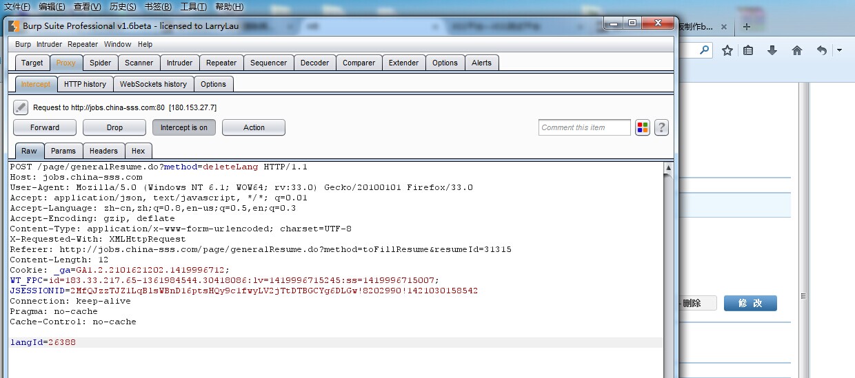
Task: Open the Firefox bookmarks list icon
Action: click(x=749, y=50)
